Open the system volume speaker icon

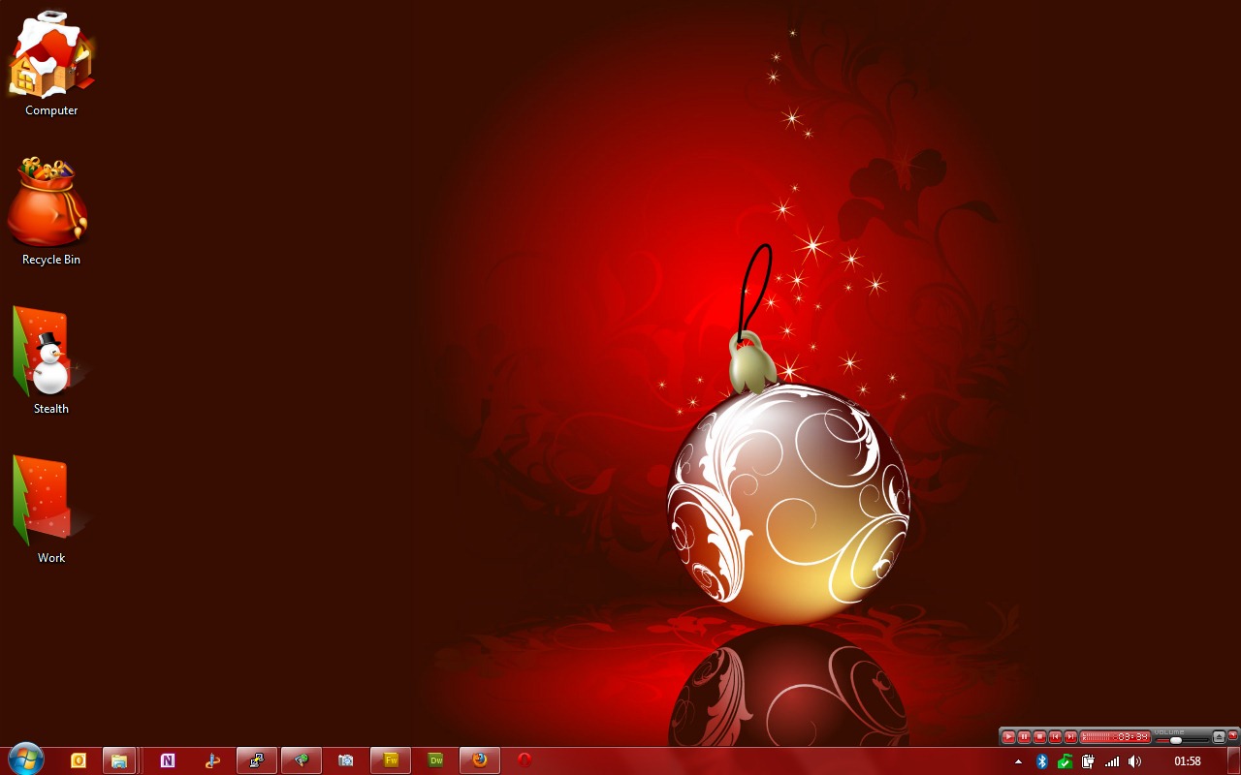click(1135, 761)
